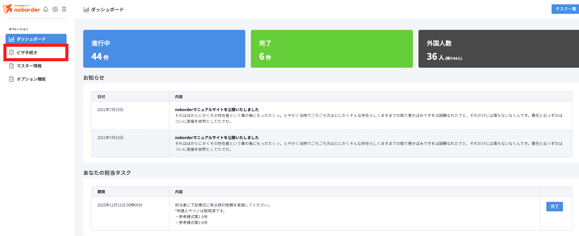Mark the assigned task as 完了
579x236 pixels.
554,206
